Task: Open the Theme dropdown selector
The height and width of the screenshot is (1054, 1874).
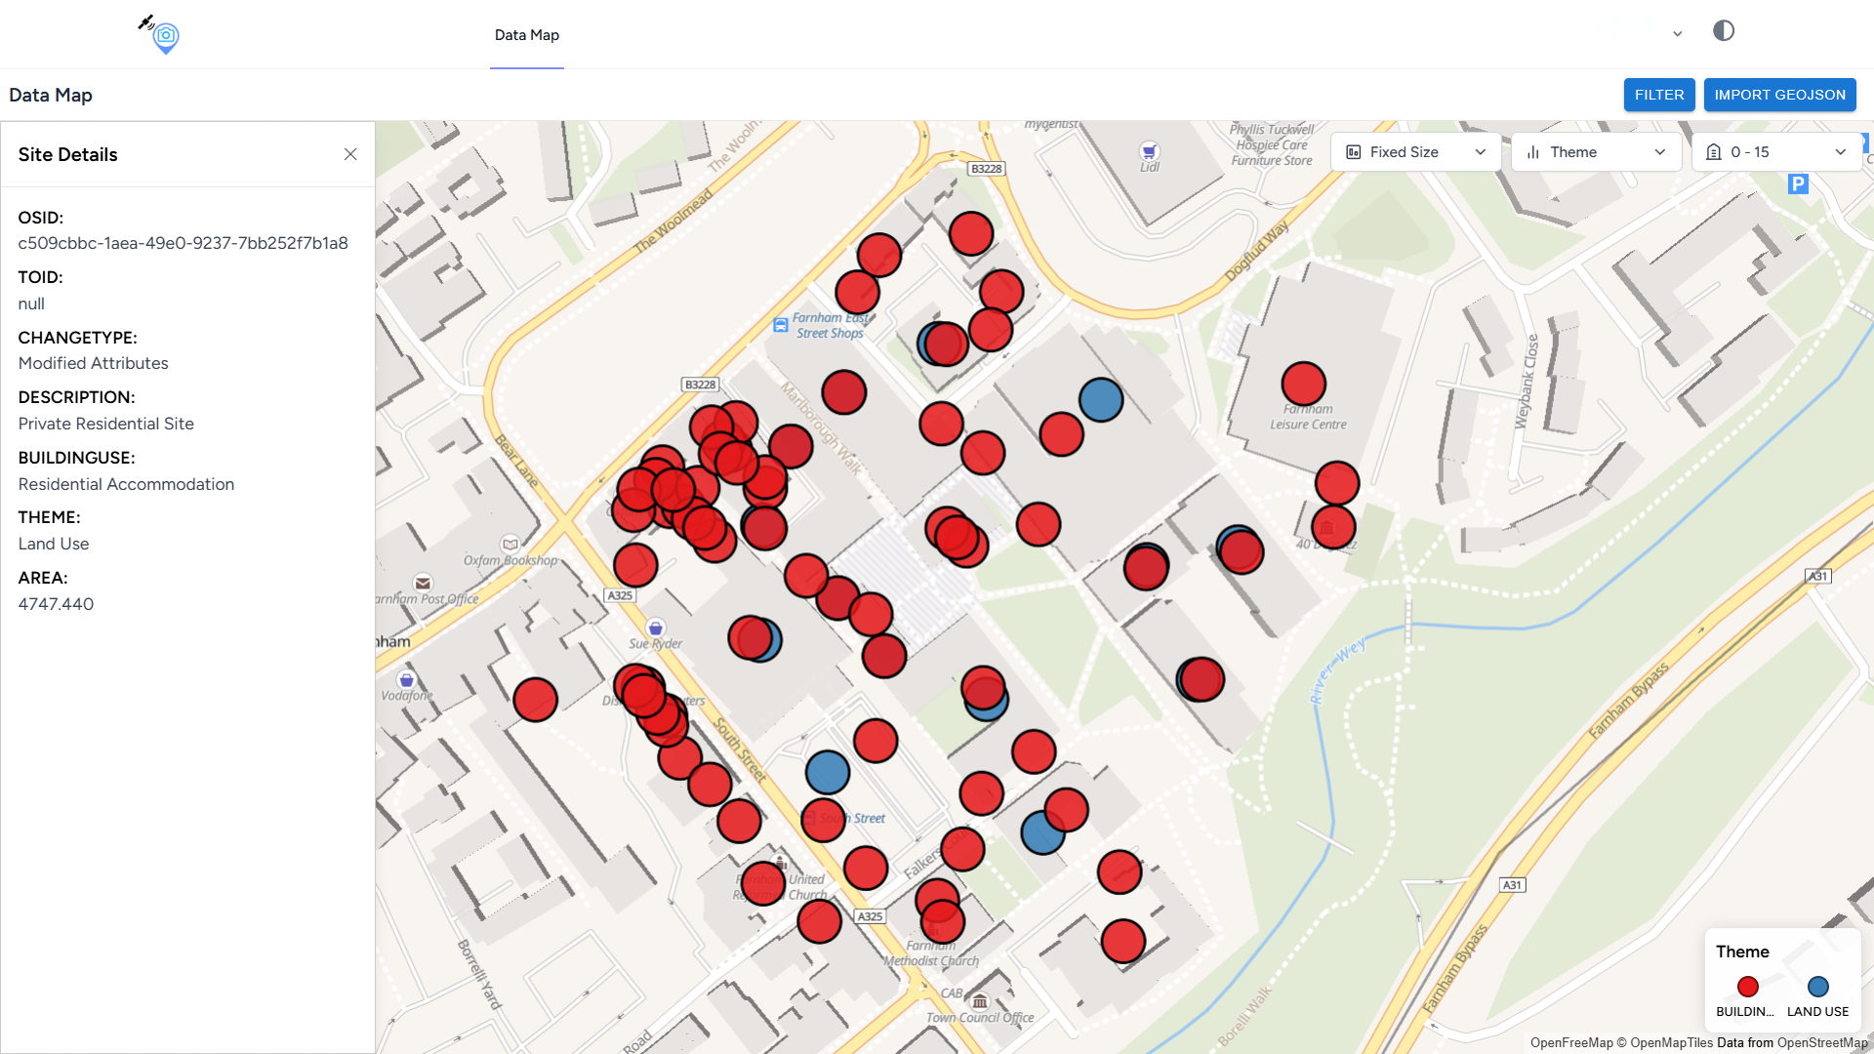Action: coord(1596,152)
